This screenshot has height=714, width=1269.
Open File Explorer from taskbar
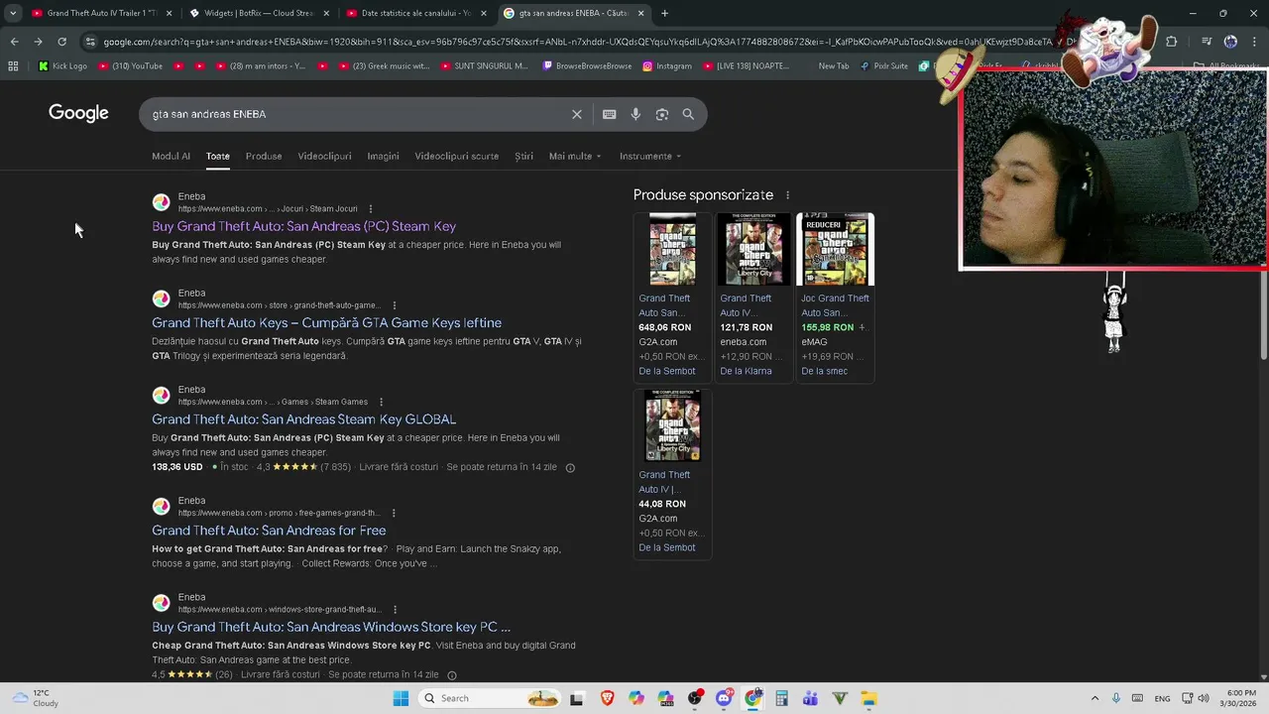point(868,698)
